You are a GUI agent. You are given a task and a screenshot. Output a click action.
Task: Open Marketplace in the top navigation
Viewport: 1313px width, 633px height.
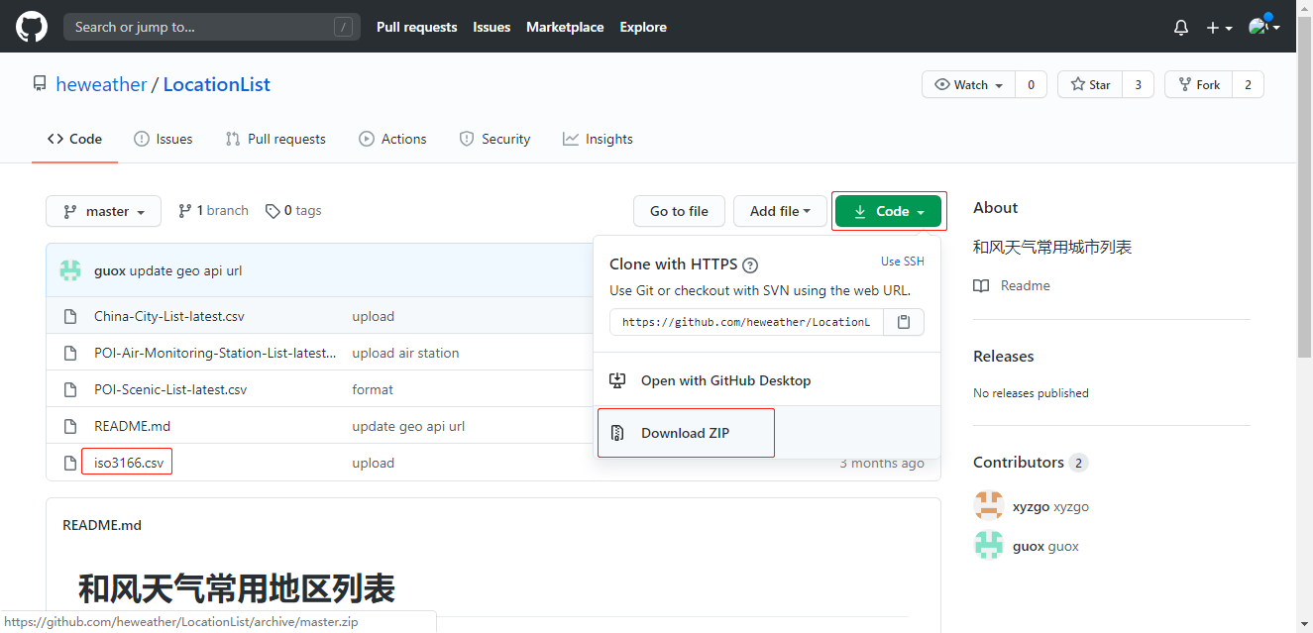(x=565, y=28)
